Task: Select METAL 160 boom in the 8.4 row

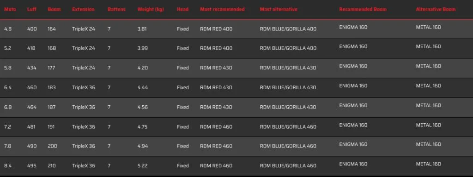Action: point(428,164)
